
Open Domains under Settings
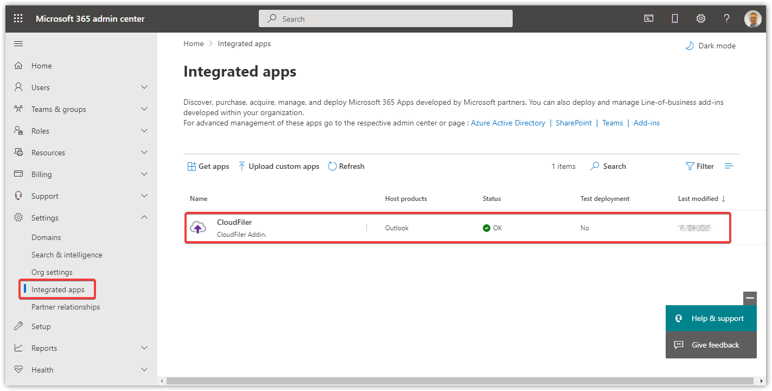46,237
